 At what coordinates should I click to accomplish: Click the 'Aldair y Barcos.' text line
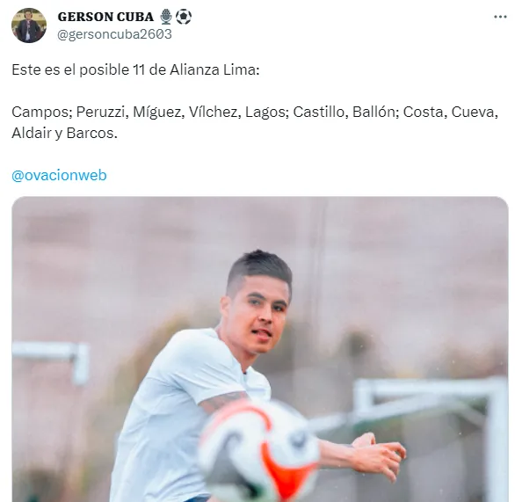pyautogui.click(x=64, y=133)
